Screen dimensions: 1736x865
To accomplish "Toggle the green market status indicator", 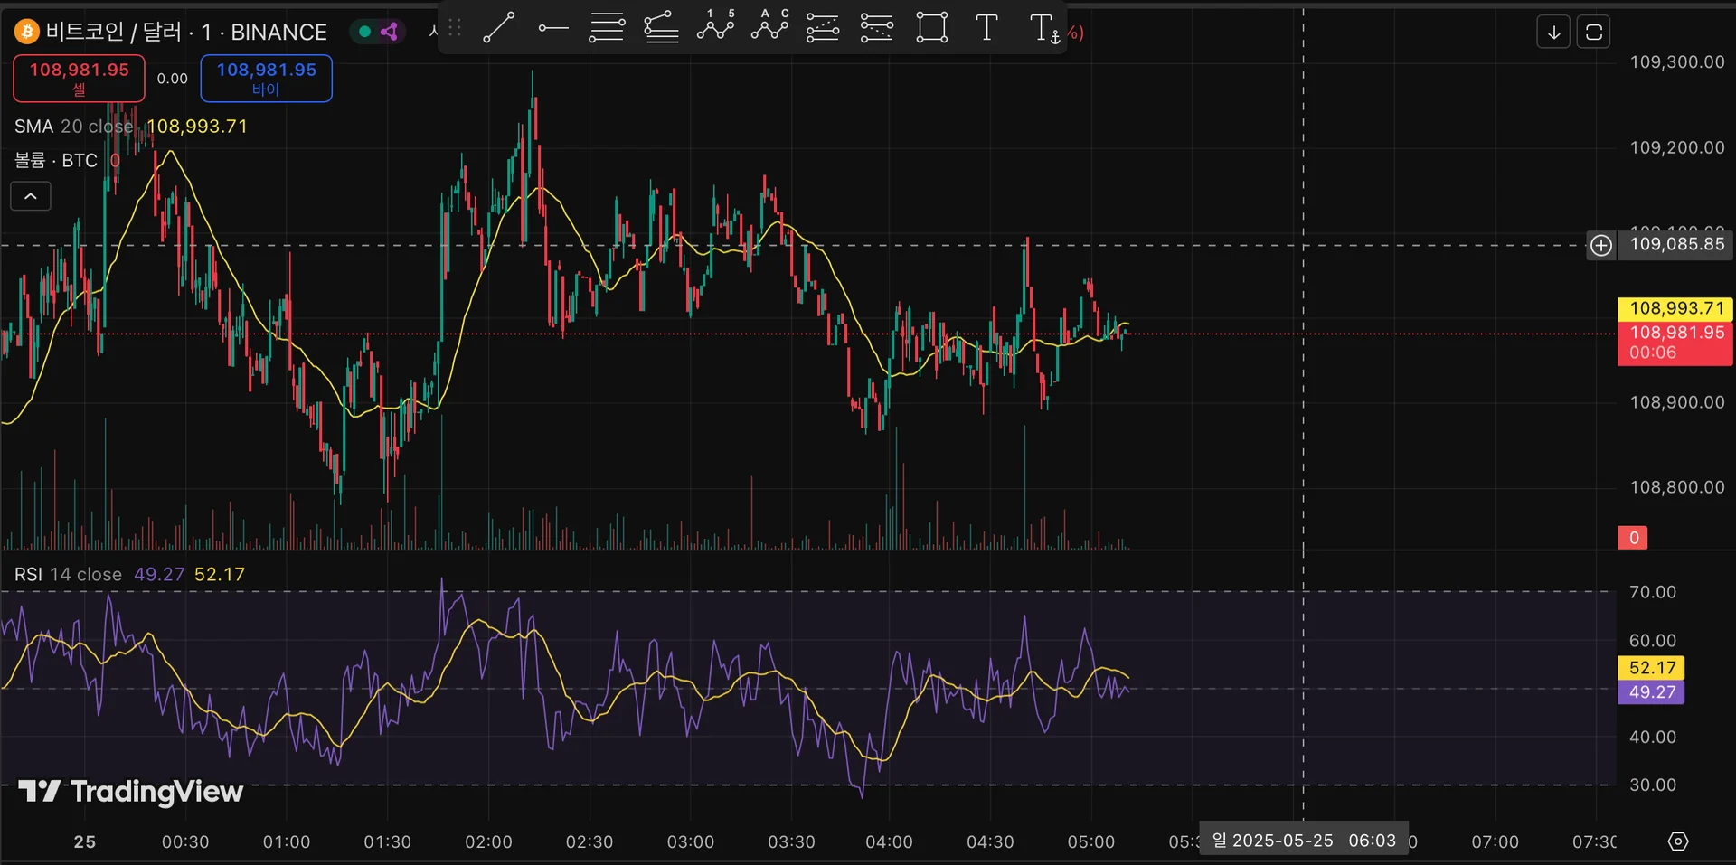I will click(x=365, y=32).
